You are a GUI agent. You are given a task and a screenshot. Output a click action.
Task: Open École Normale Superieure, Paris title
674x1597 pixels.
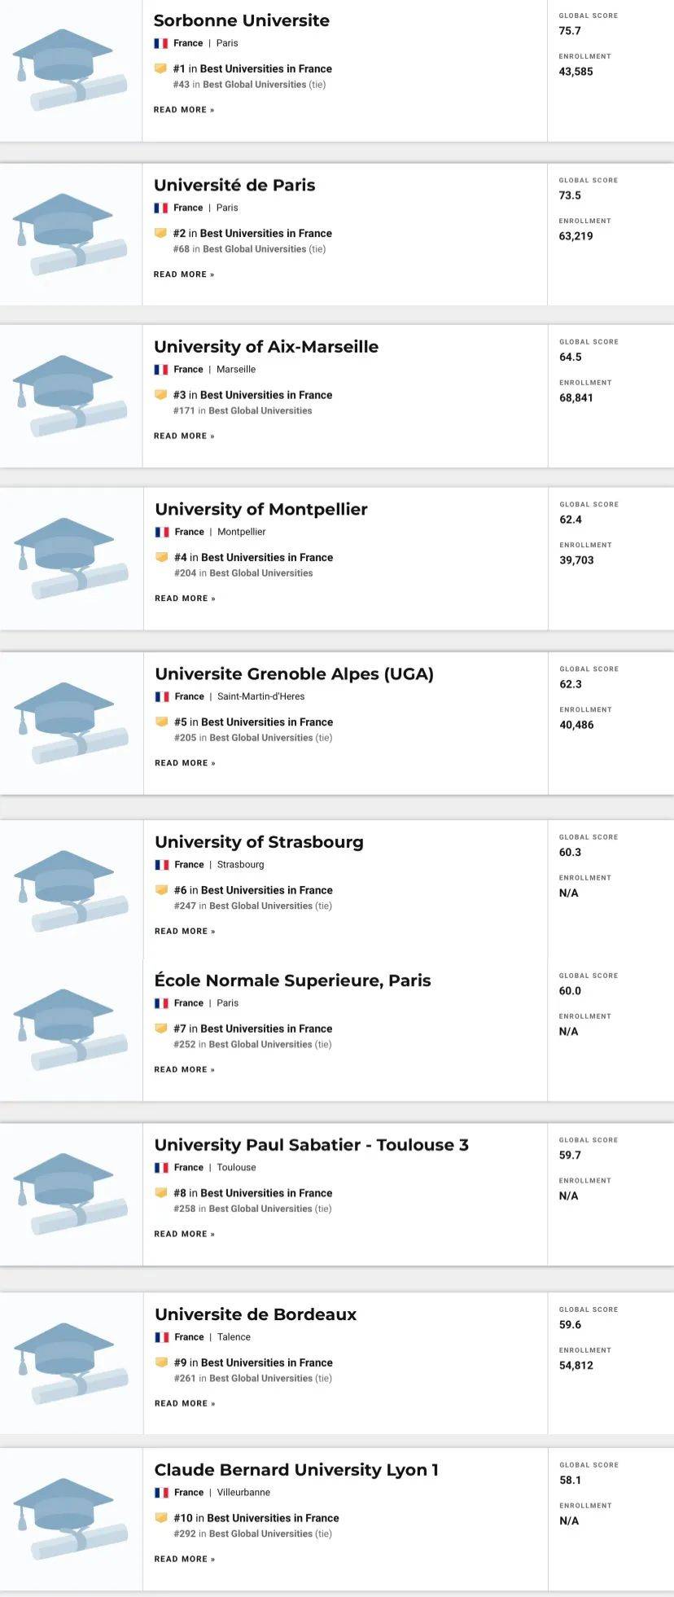292,981
